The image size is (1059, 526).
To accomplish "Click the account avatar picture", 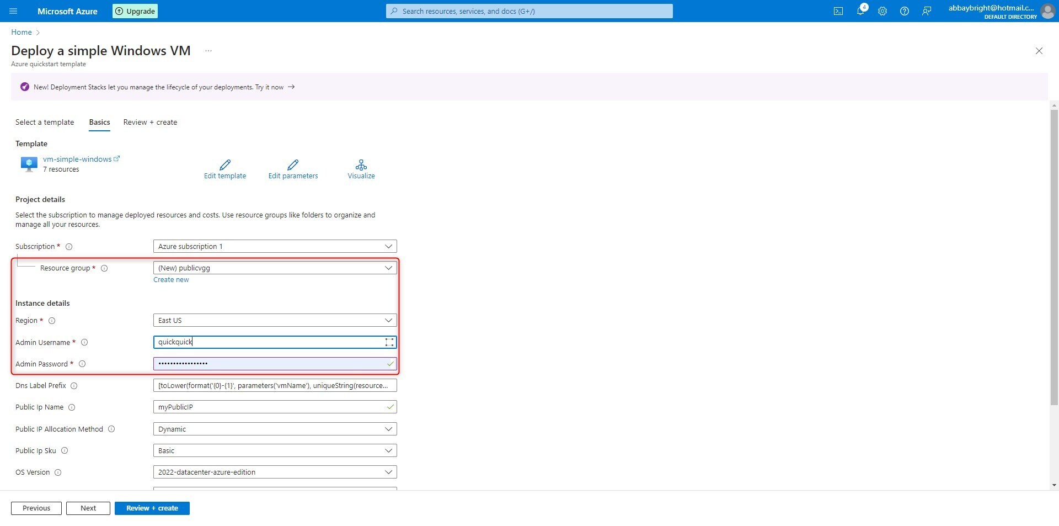I will 1047,11.
